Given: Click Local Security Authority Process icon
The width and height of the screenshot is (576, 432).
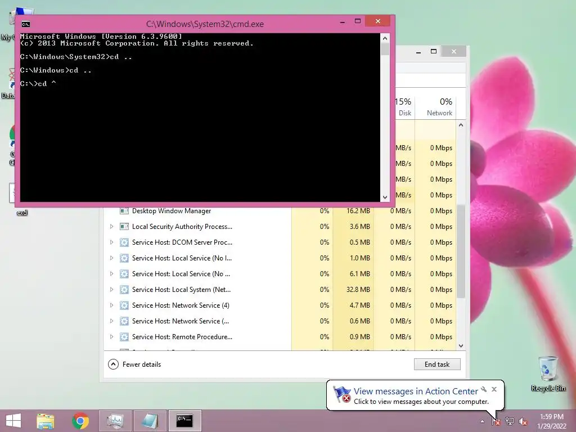Looking at the screenshot, I should point(124,227).
